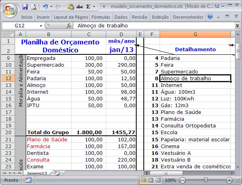242x185 pixels.
Task: Go to the last sheet with the navigation arrow
Action: [x=19, y=173]
